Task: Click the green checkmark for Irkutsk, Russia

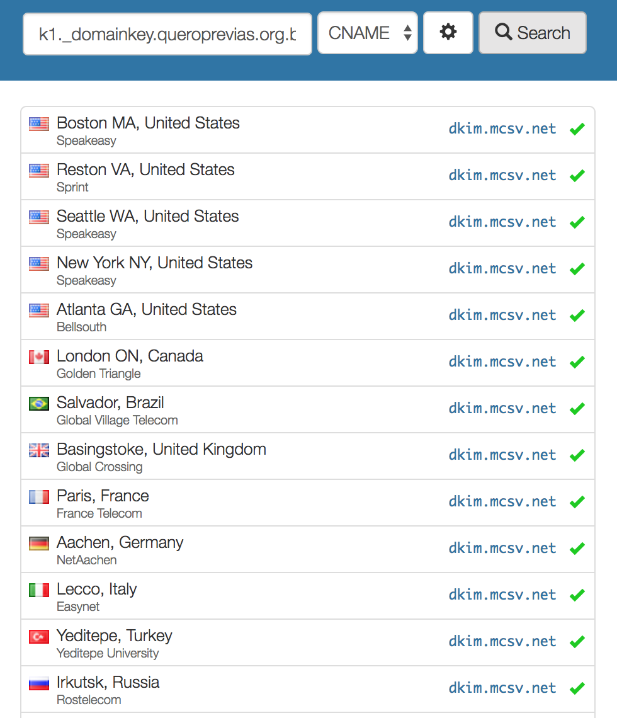Action: 577,688
